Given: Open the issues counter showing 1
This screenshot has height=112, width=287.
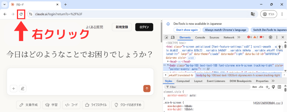Looking at the screenshot, I should pos(262,37).
